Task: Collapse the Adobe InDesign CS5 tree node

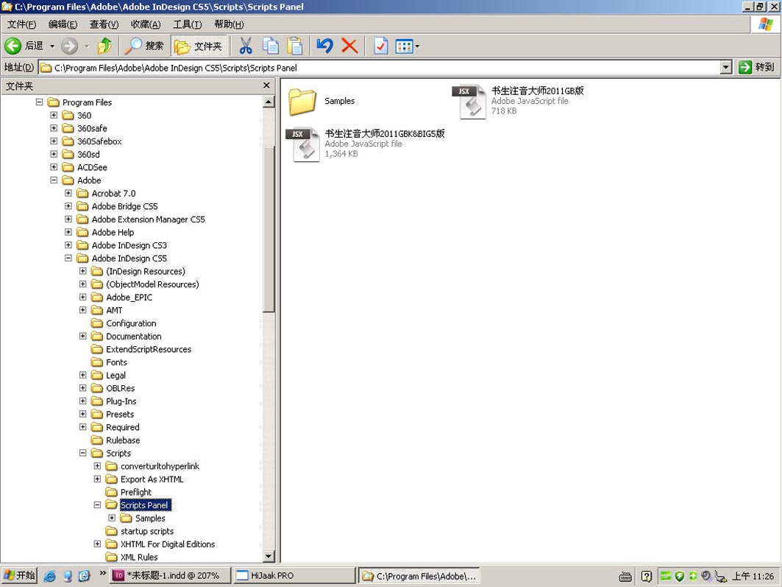Action: coord(68,259)
